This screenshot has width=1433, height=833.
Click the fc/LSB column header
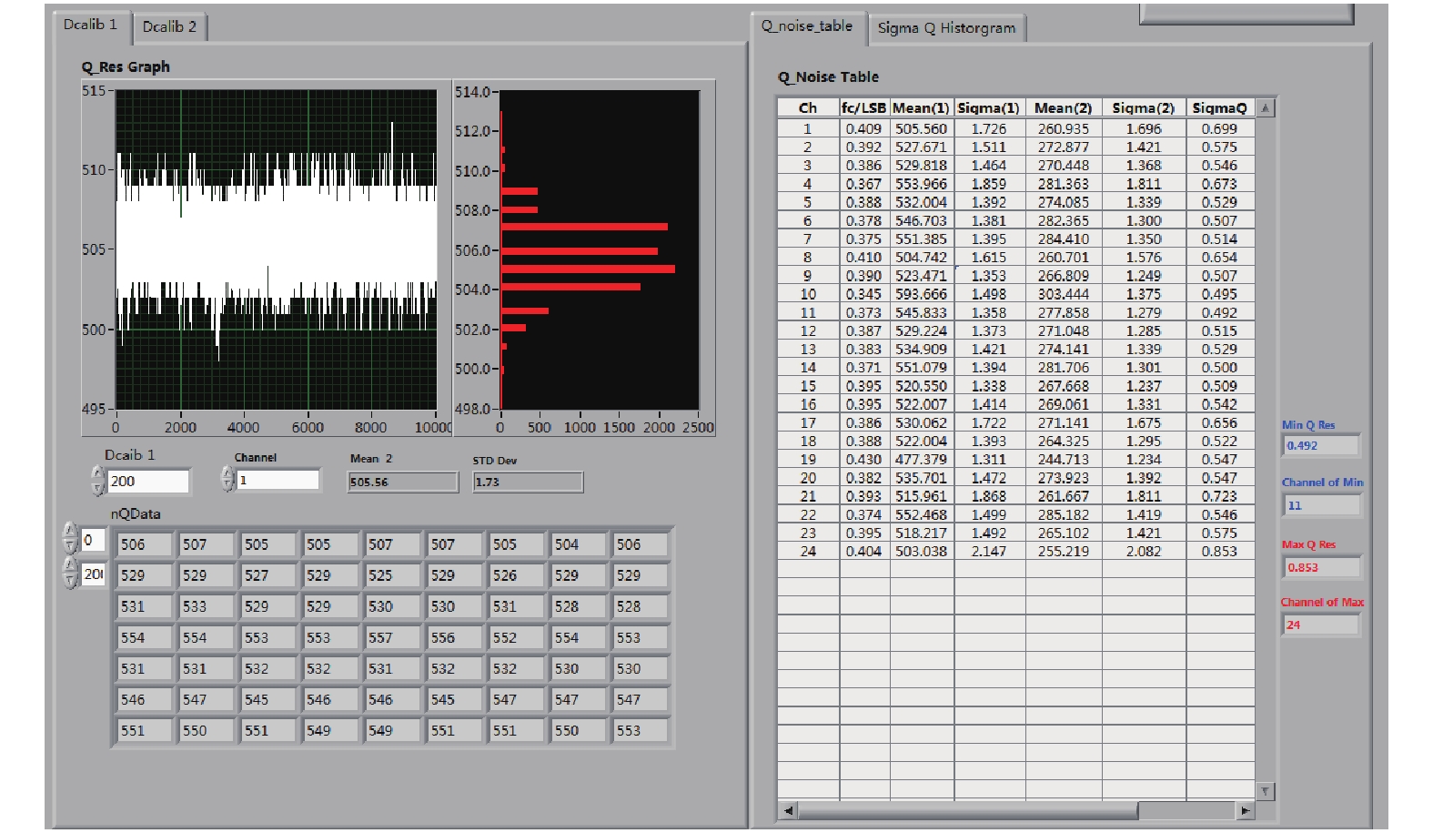pyautogui.click(x=864, y=108)
